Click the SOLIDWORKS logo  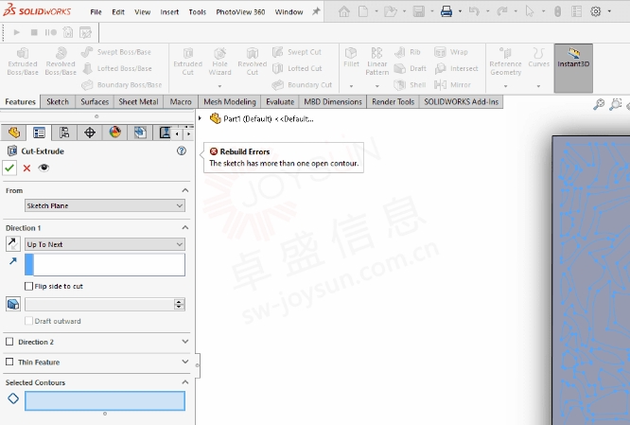coord(37,10)
